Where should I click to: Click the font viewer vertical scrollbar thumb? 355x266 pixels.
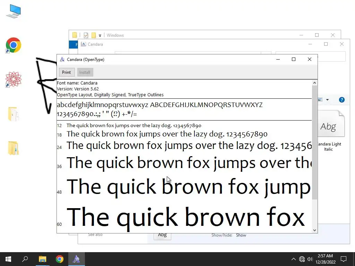(314, 142)
